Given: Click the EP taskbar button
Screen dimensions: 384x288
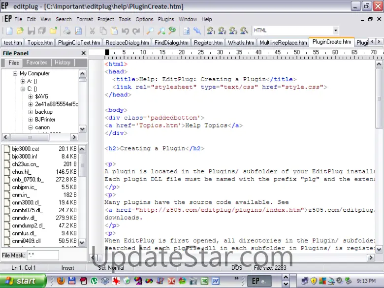Looking at the screenshot, I should tap(259, 281).
